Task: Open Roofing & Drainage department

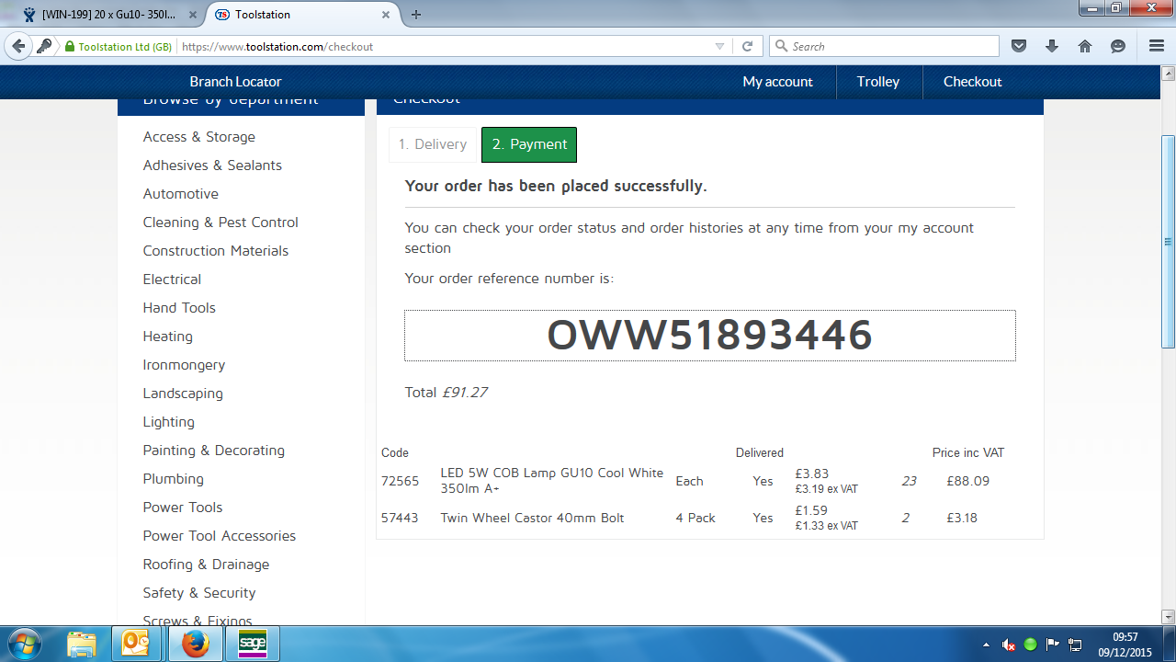Action: tap(207, 565)
